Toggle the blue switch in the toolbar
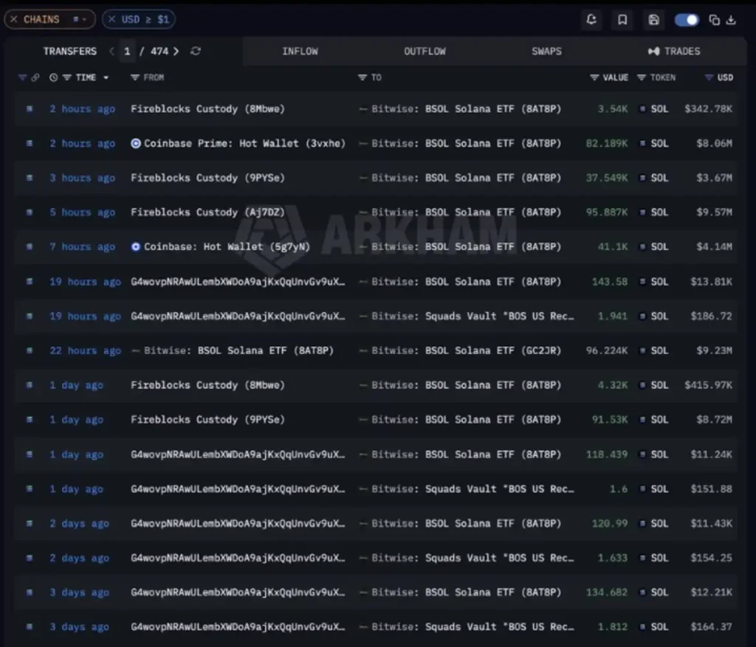Viewport: 756px width, 647px height. [687, 20]
